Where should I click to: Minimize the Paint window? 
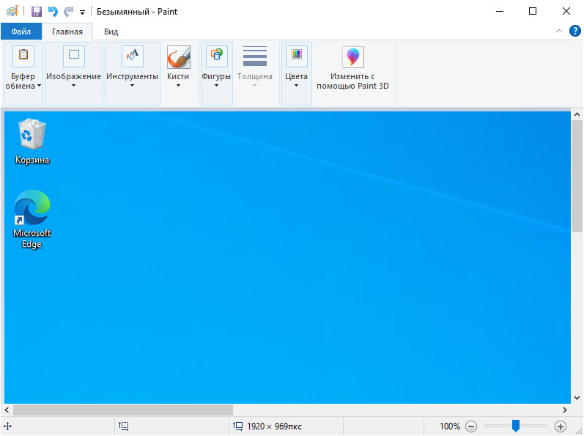[500, 11]
